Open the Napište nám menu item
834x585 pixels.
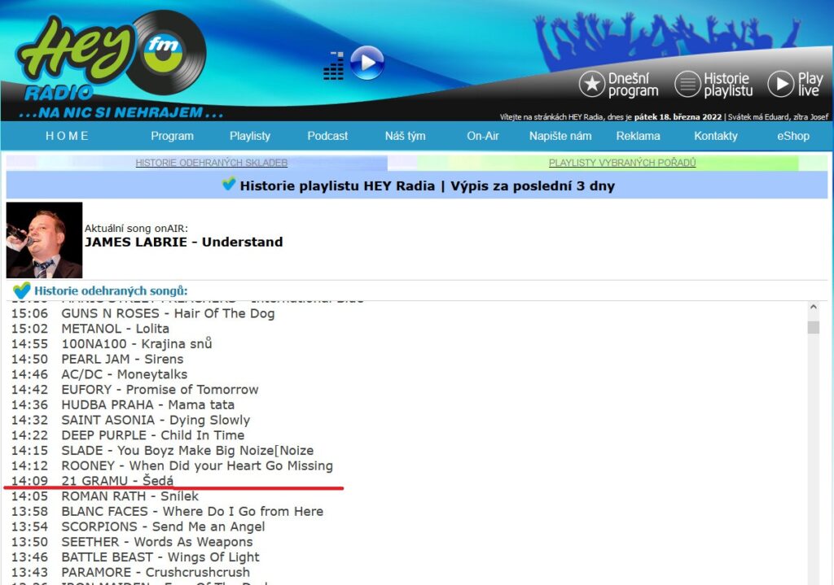(x=560, y=136)
